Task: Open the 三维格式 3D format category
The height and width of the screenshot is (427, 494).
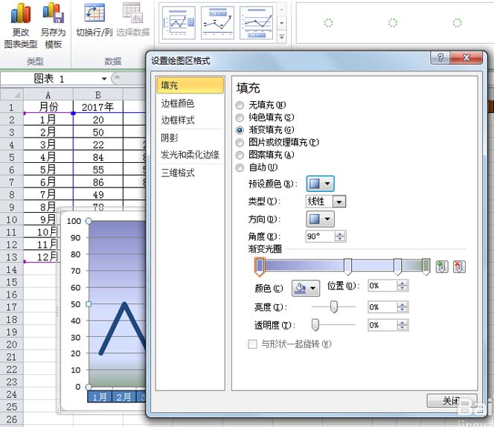Action: pos(178,173)
